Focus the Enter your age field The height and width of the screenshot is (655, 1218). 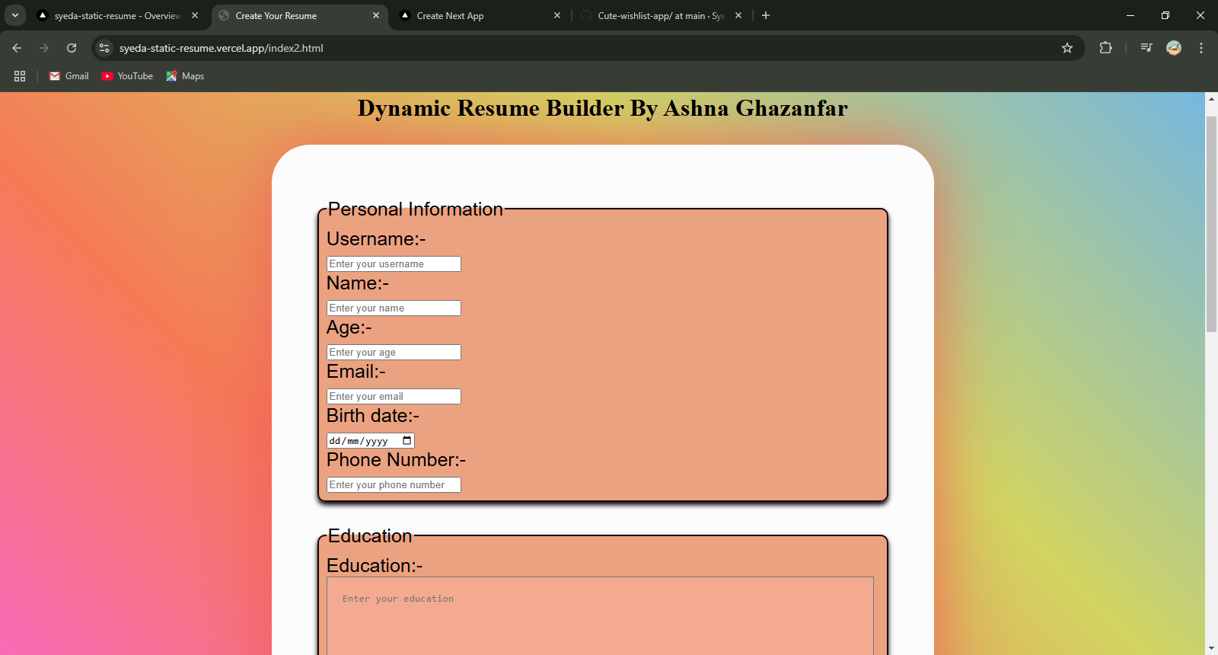394,352
